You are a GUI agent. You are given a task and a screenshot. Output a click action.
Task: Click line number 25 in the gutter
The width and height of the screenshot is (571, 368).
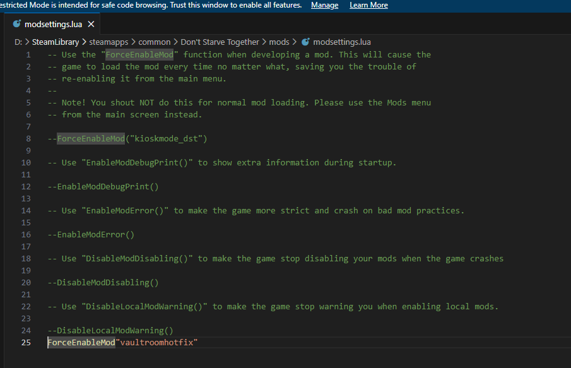coord(25,342)
